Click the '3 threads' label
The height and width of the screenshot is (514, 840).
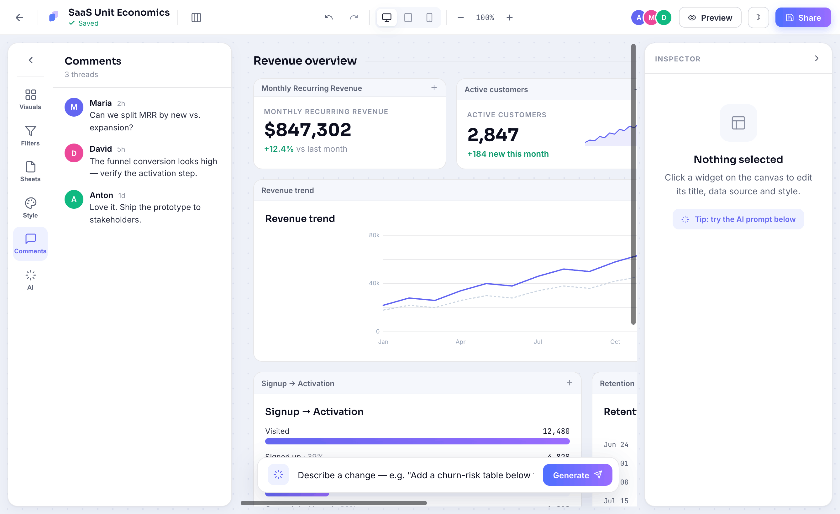[x=81, y=74]
